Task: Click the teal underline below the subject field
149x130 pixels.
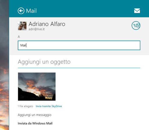Action: (79, 68)
